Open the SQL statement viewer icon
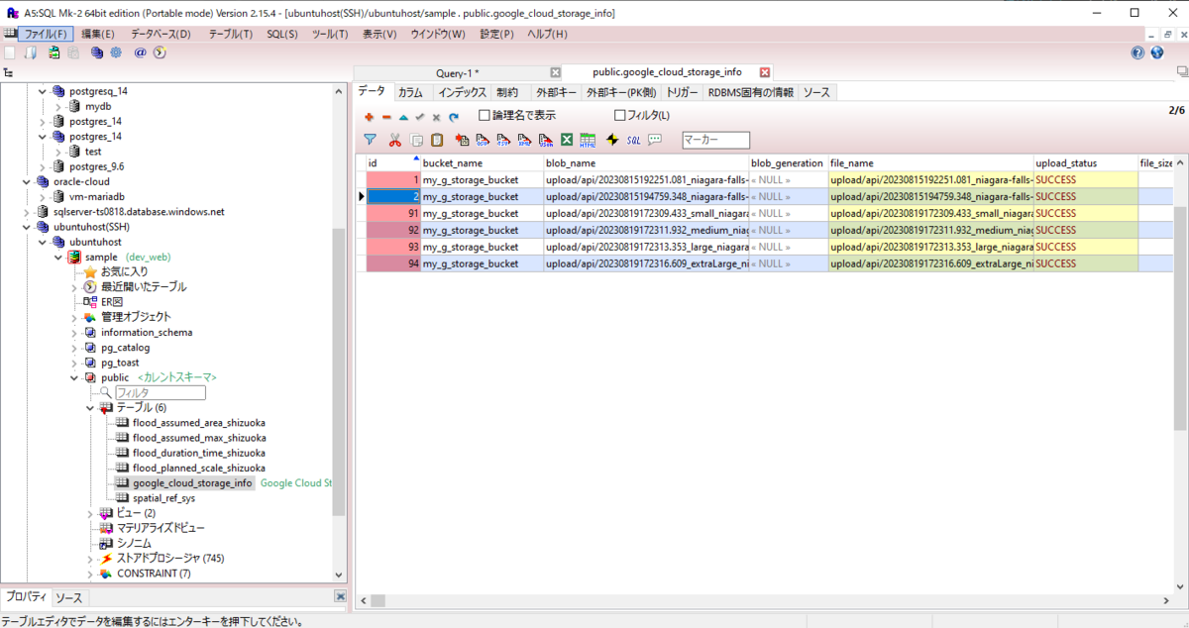 [632, 139]
